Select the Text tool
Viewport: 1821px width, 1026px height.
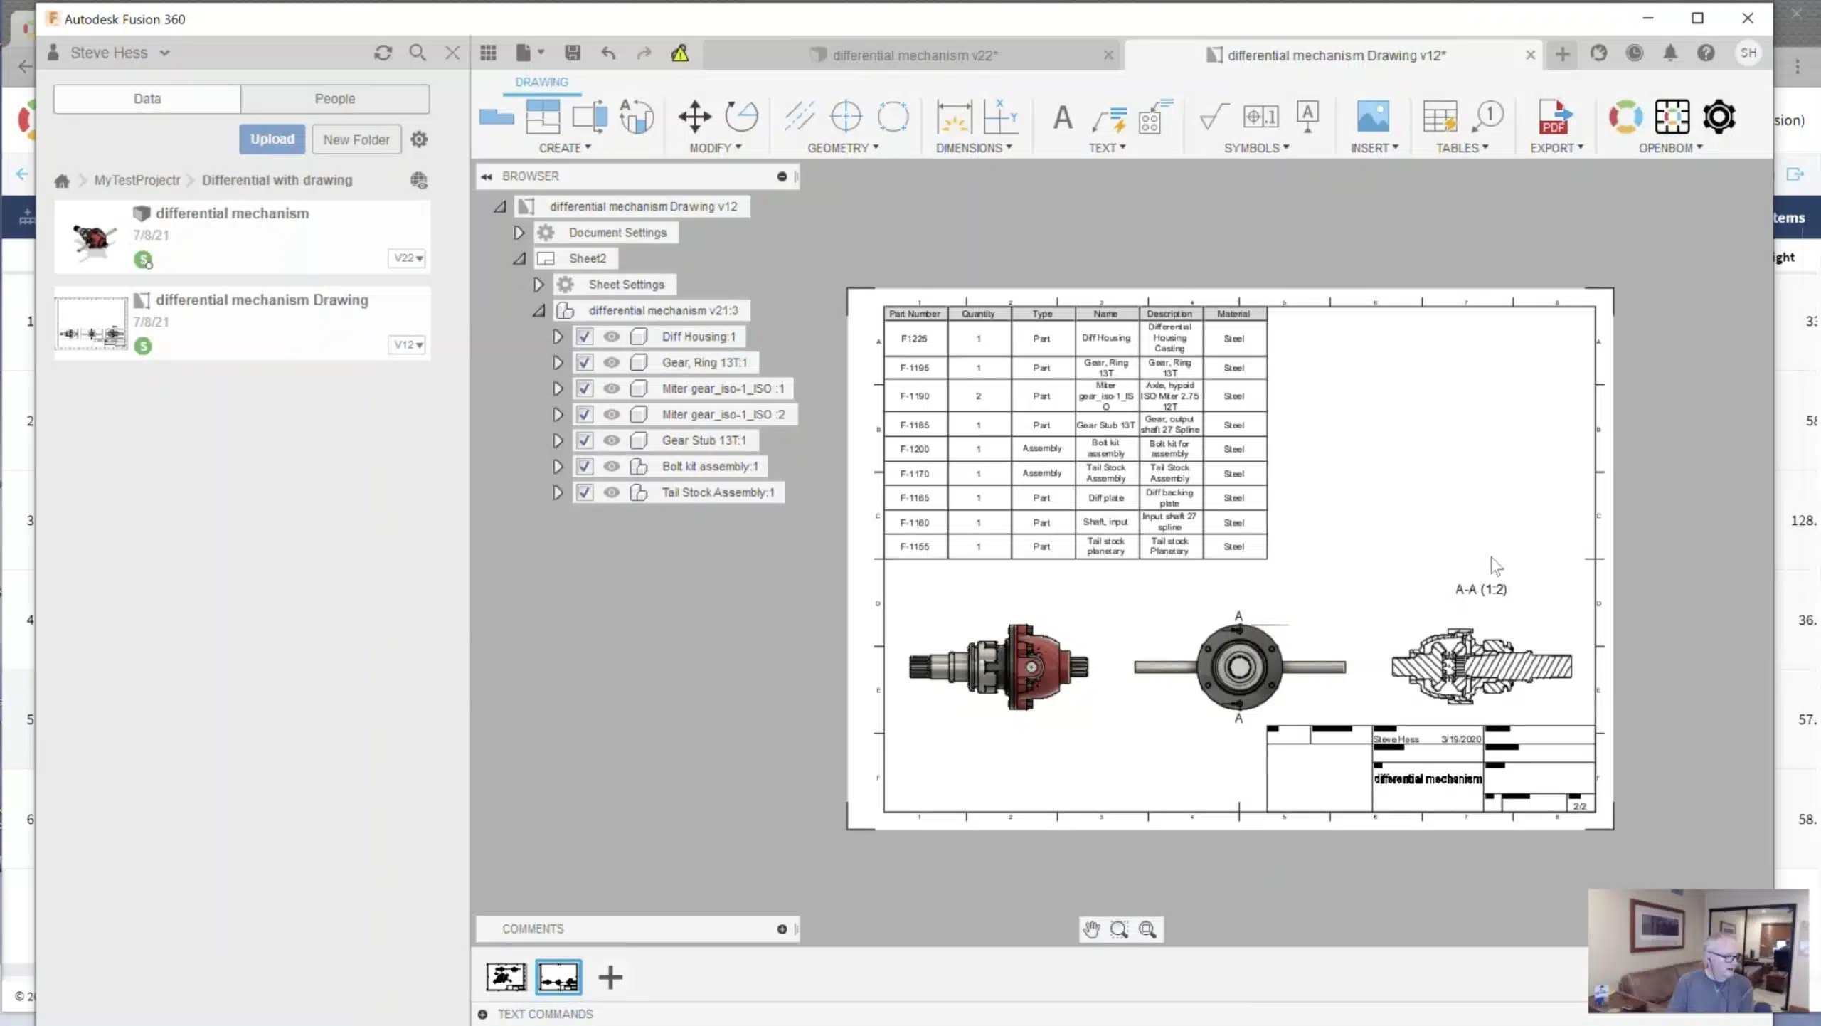point(1063,117)
